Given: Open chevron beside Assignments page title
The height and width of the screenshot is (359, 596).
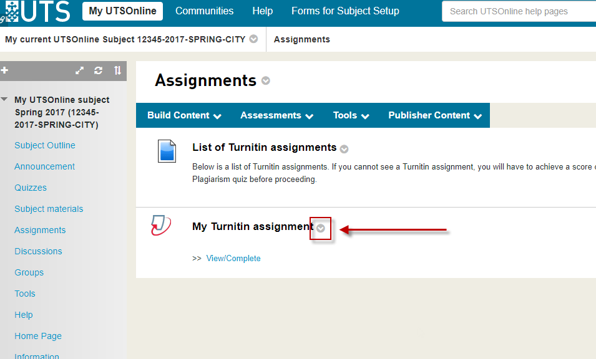Looking at the screenshot, I should [x=266, y=81].
